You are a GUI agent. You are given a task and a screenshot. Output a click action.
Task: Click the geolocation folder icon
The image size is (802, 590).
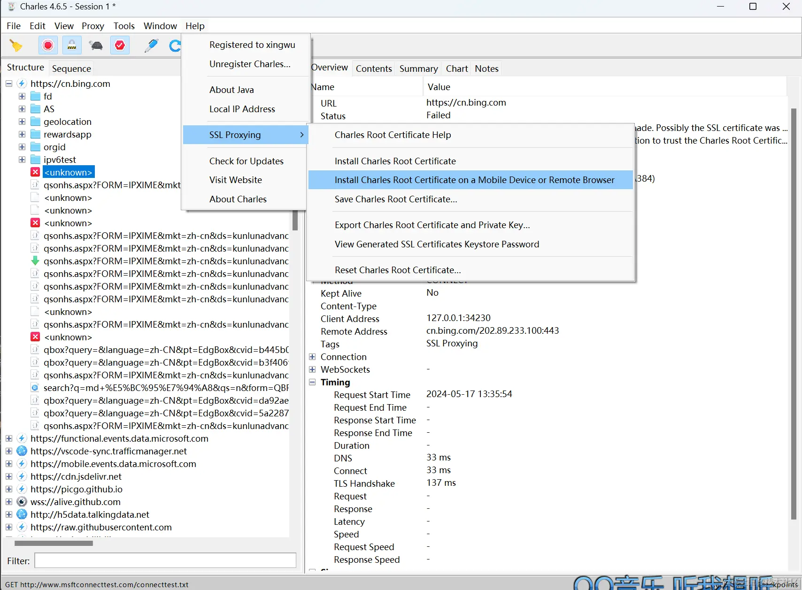click(35, 122)
